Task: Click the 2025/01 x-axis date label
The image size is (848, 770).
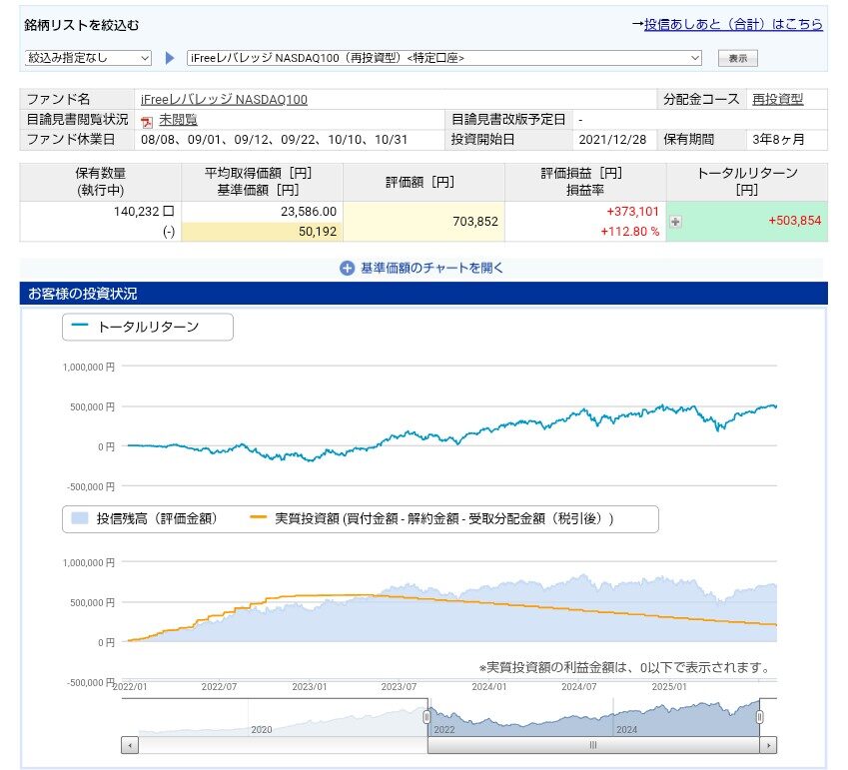Action: (669, 687)
